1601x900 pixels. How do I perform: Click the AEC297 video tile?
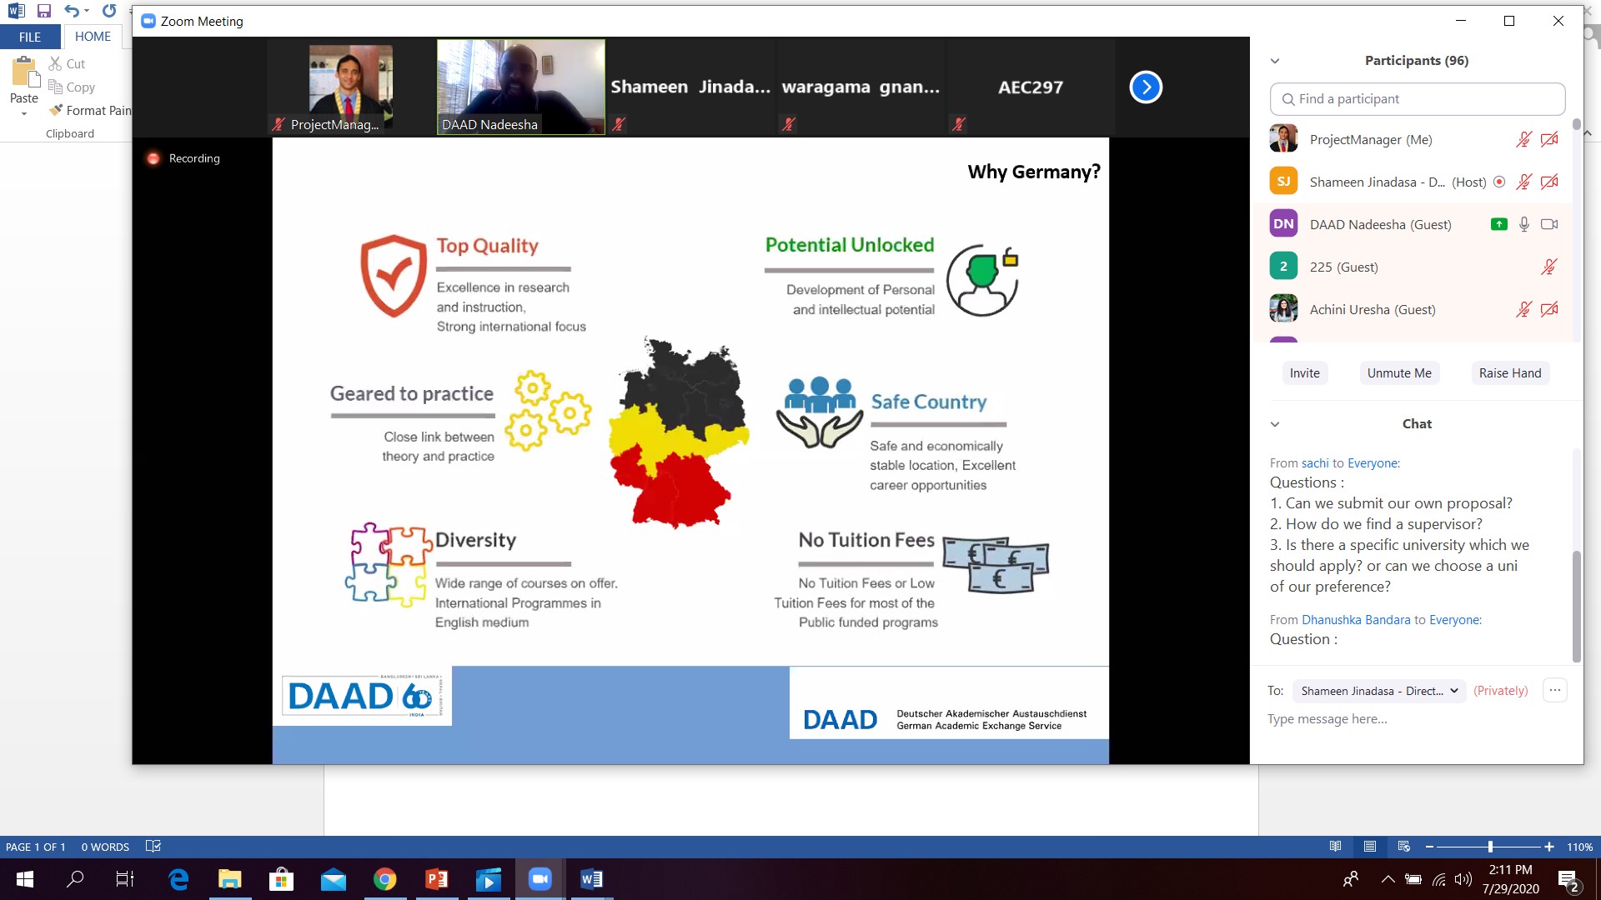coord(1031,87)
